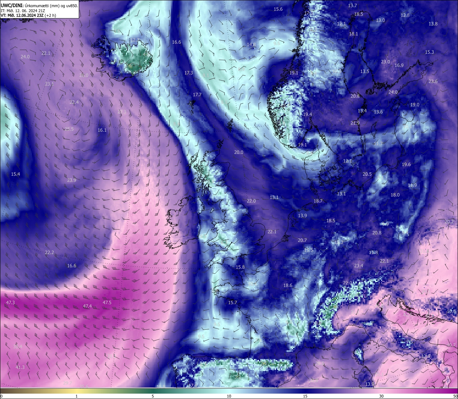Image resolution: width=458 pixels, height=399 pixels.
Task: Click the map value '23.9'
Action: coord(72,180)
